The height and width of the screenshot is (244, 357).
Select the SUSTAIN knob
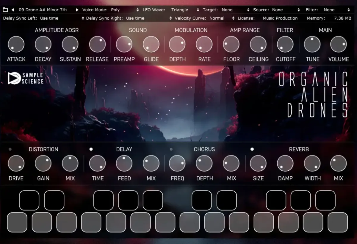pos(70,44)
